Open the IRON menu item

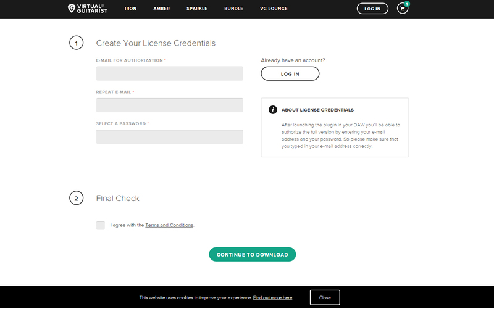131,9
